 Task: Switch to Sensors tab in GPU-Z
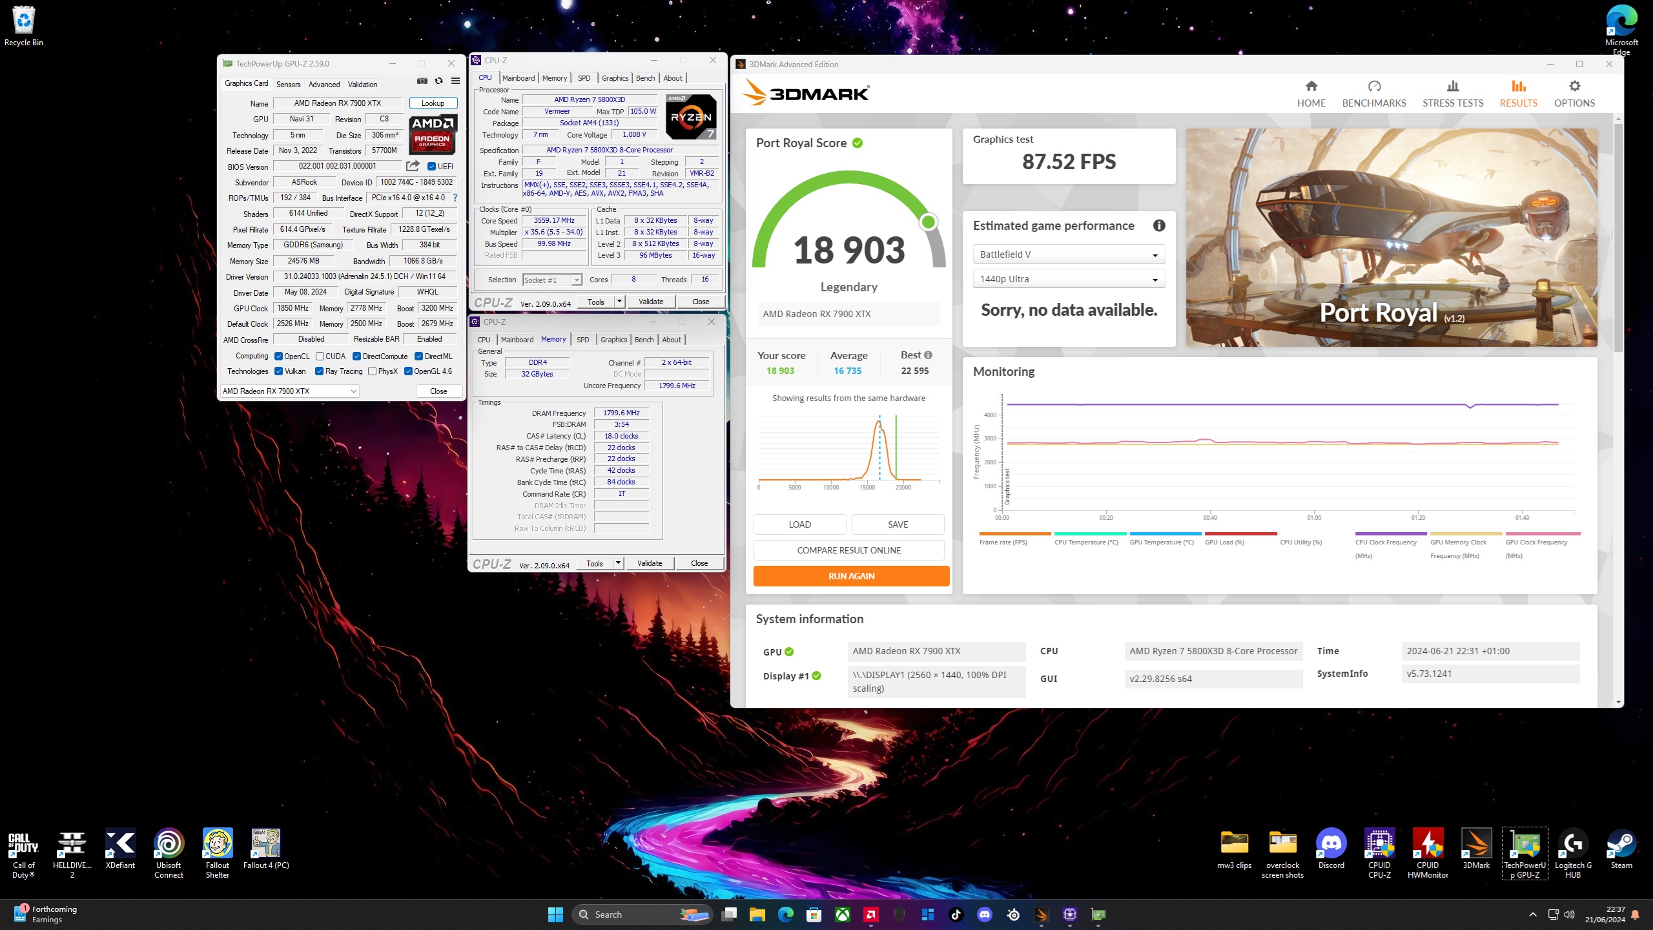coord(288,84)
